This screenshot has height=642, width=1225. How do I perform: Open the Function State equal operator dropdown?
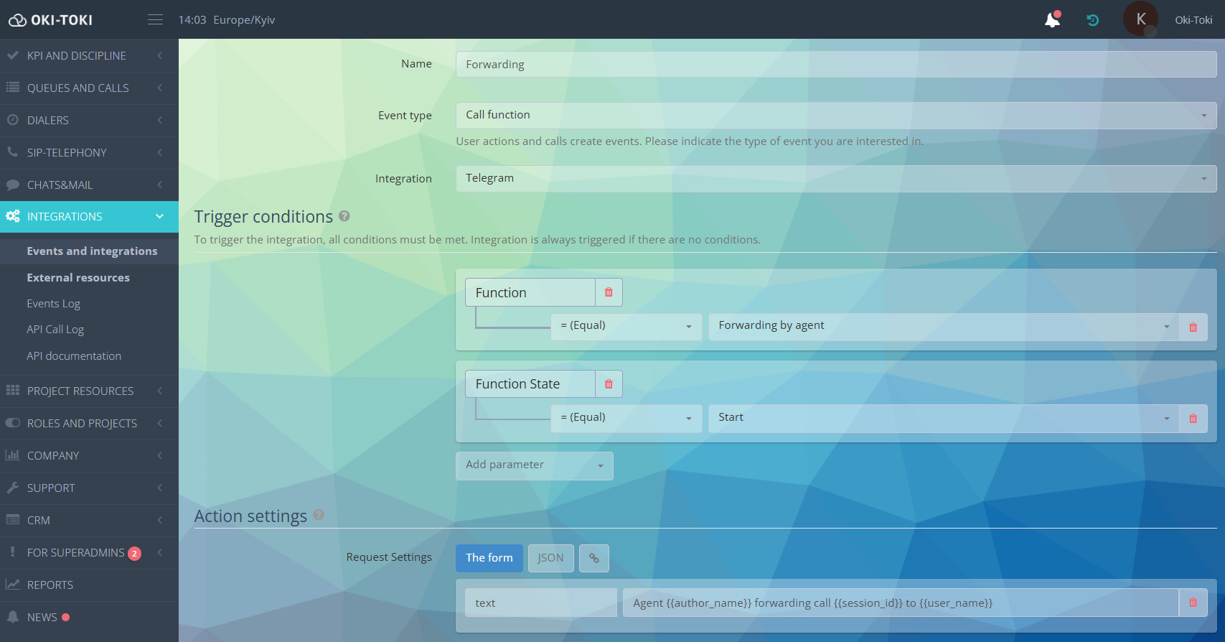point(626,418)
